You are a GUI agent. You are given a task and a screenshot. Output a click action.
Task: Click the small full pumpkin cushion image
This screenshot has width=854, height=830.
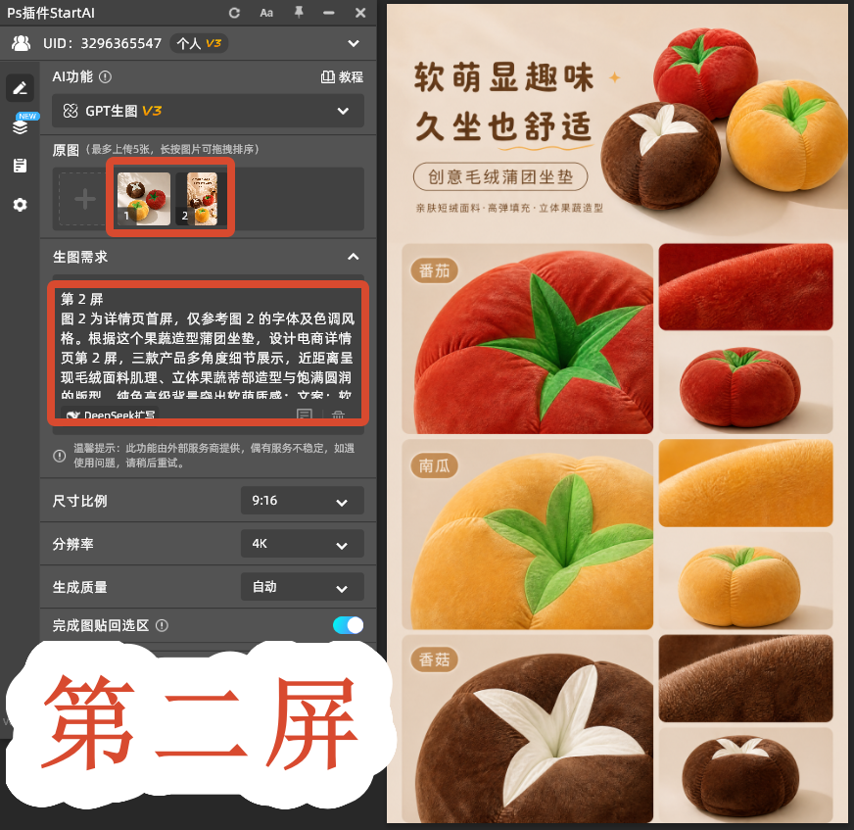tap(745, 581)
